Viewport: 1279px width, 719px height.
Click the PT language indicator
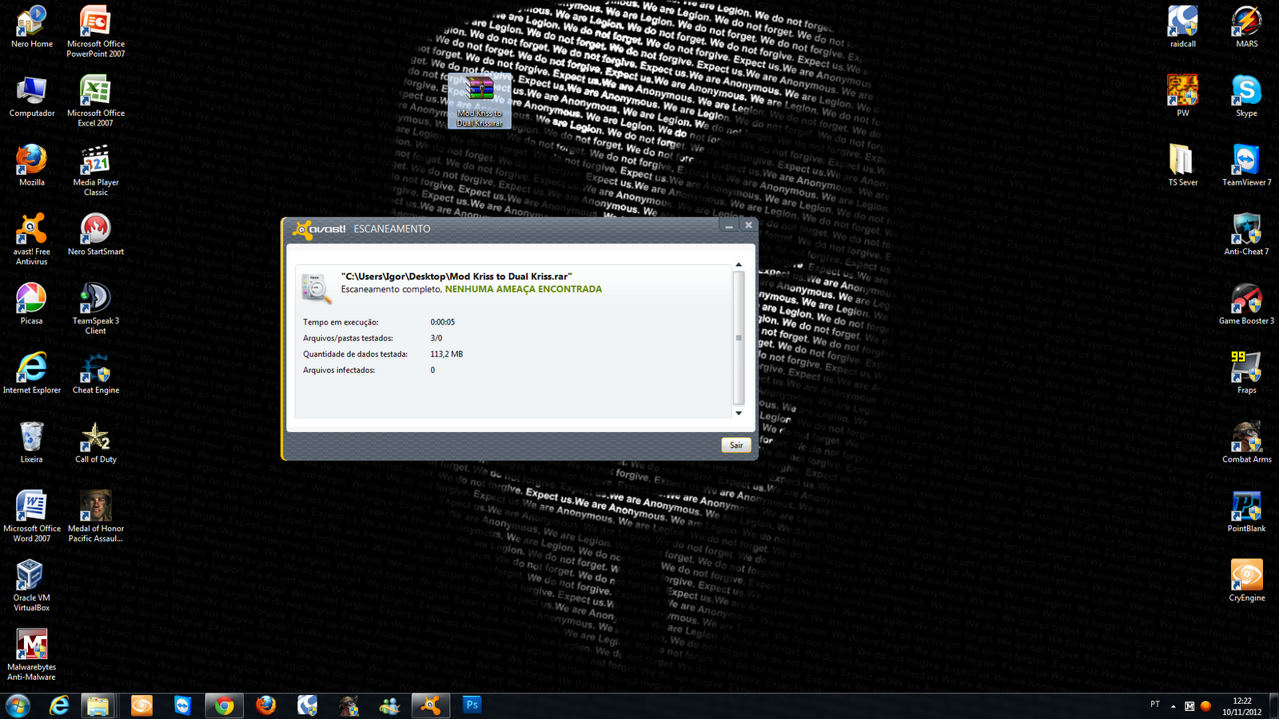click(x=1155, y=704)
